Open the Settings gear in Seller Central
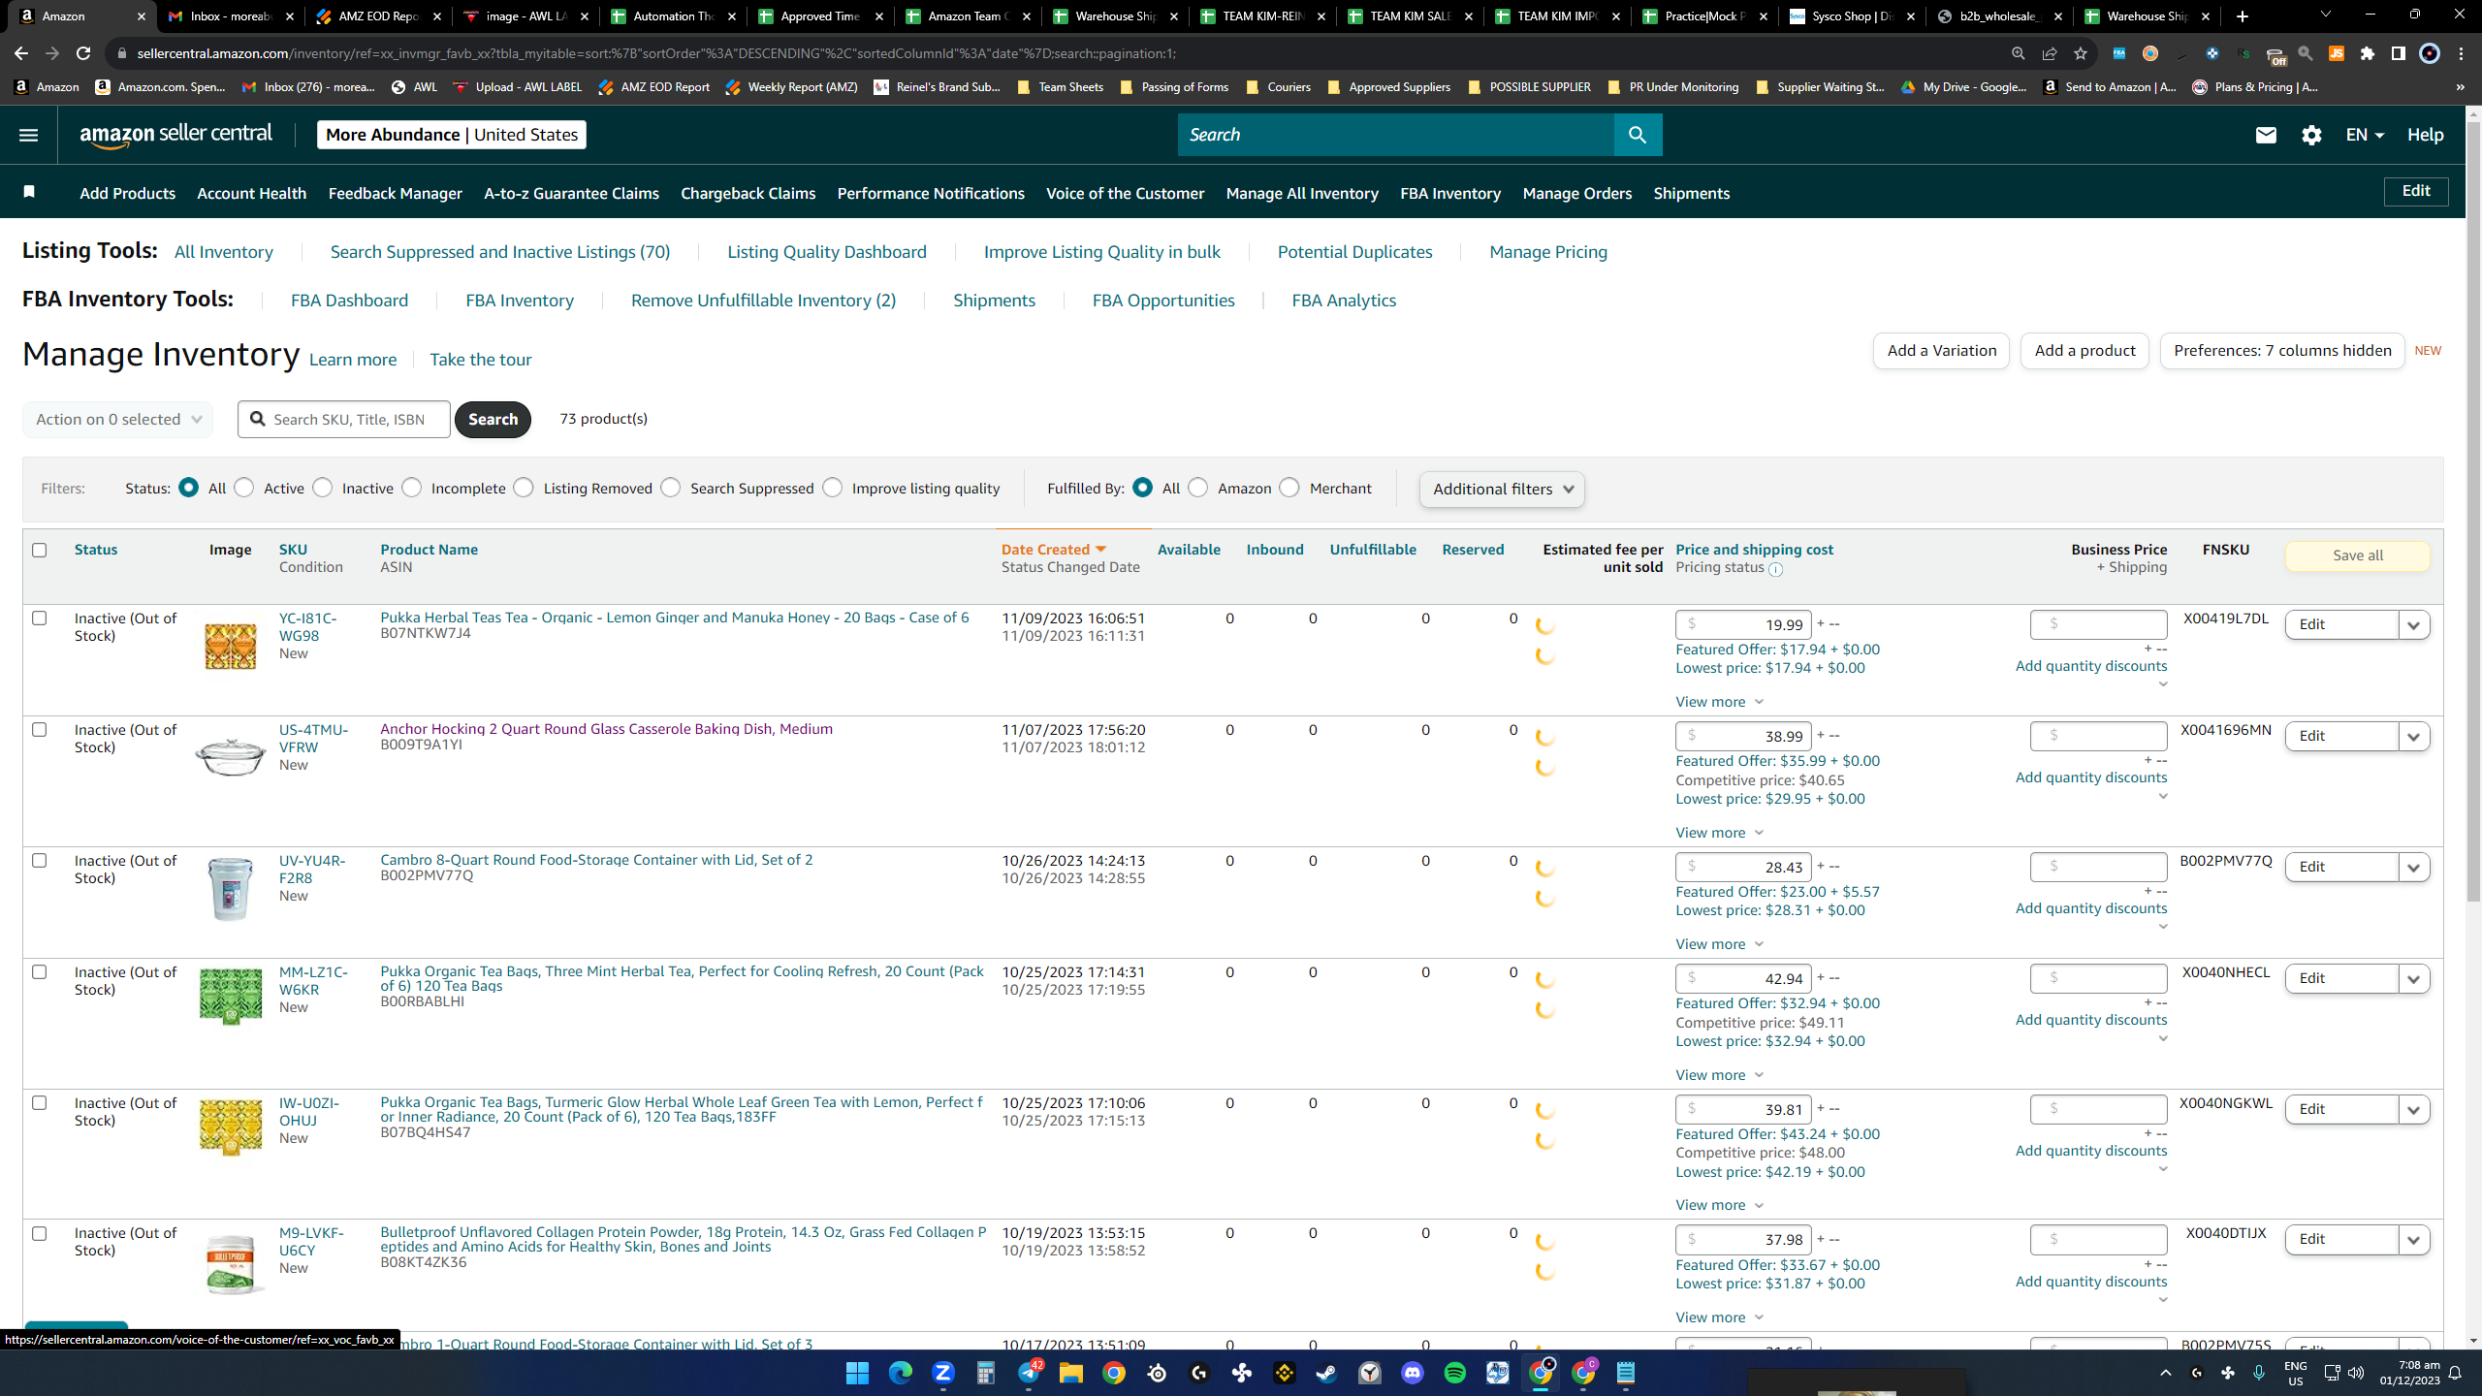The width and height of the screenshot is (2482, 1396). pyautogui.click(x=2311, y=135)
